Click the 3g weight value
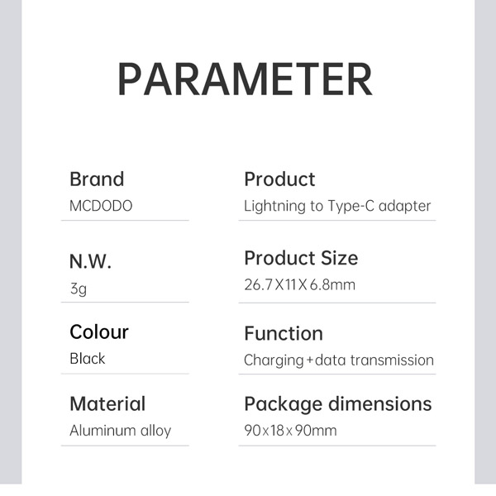 click(78, 289)
